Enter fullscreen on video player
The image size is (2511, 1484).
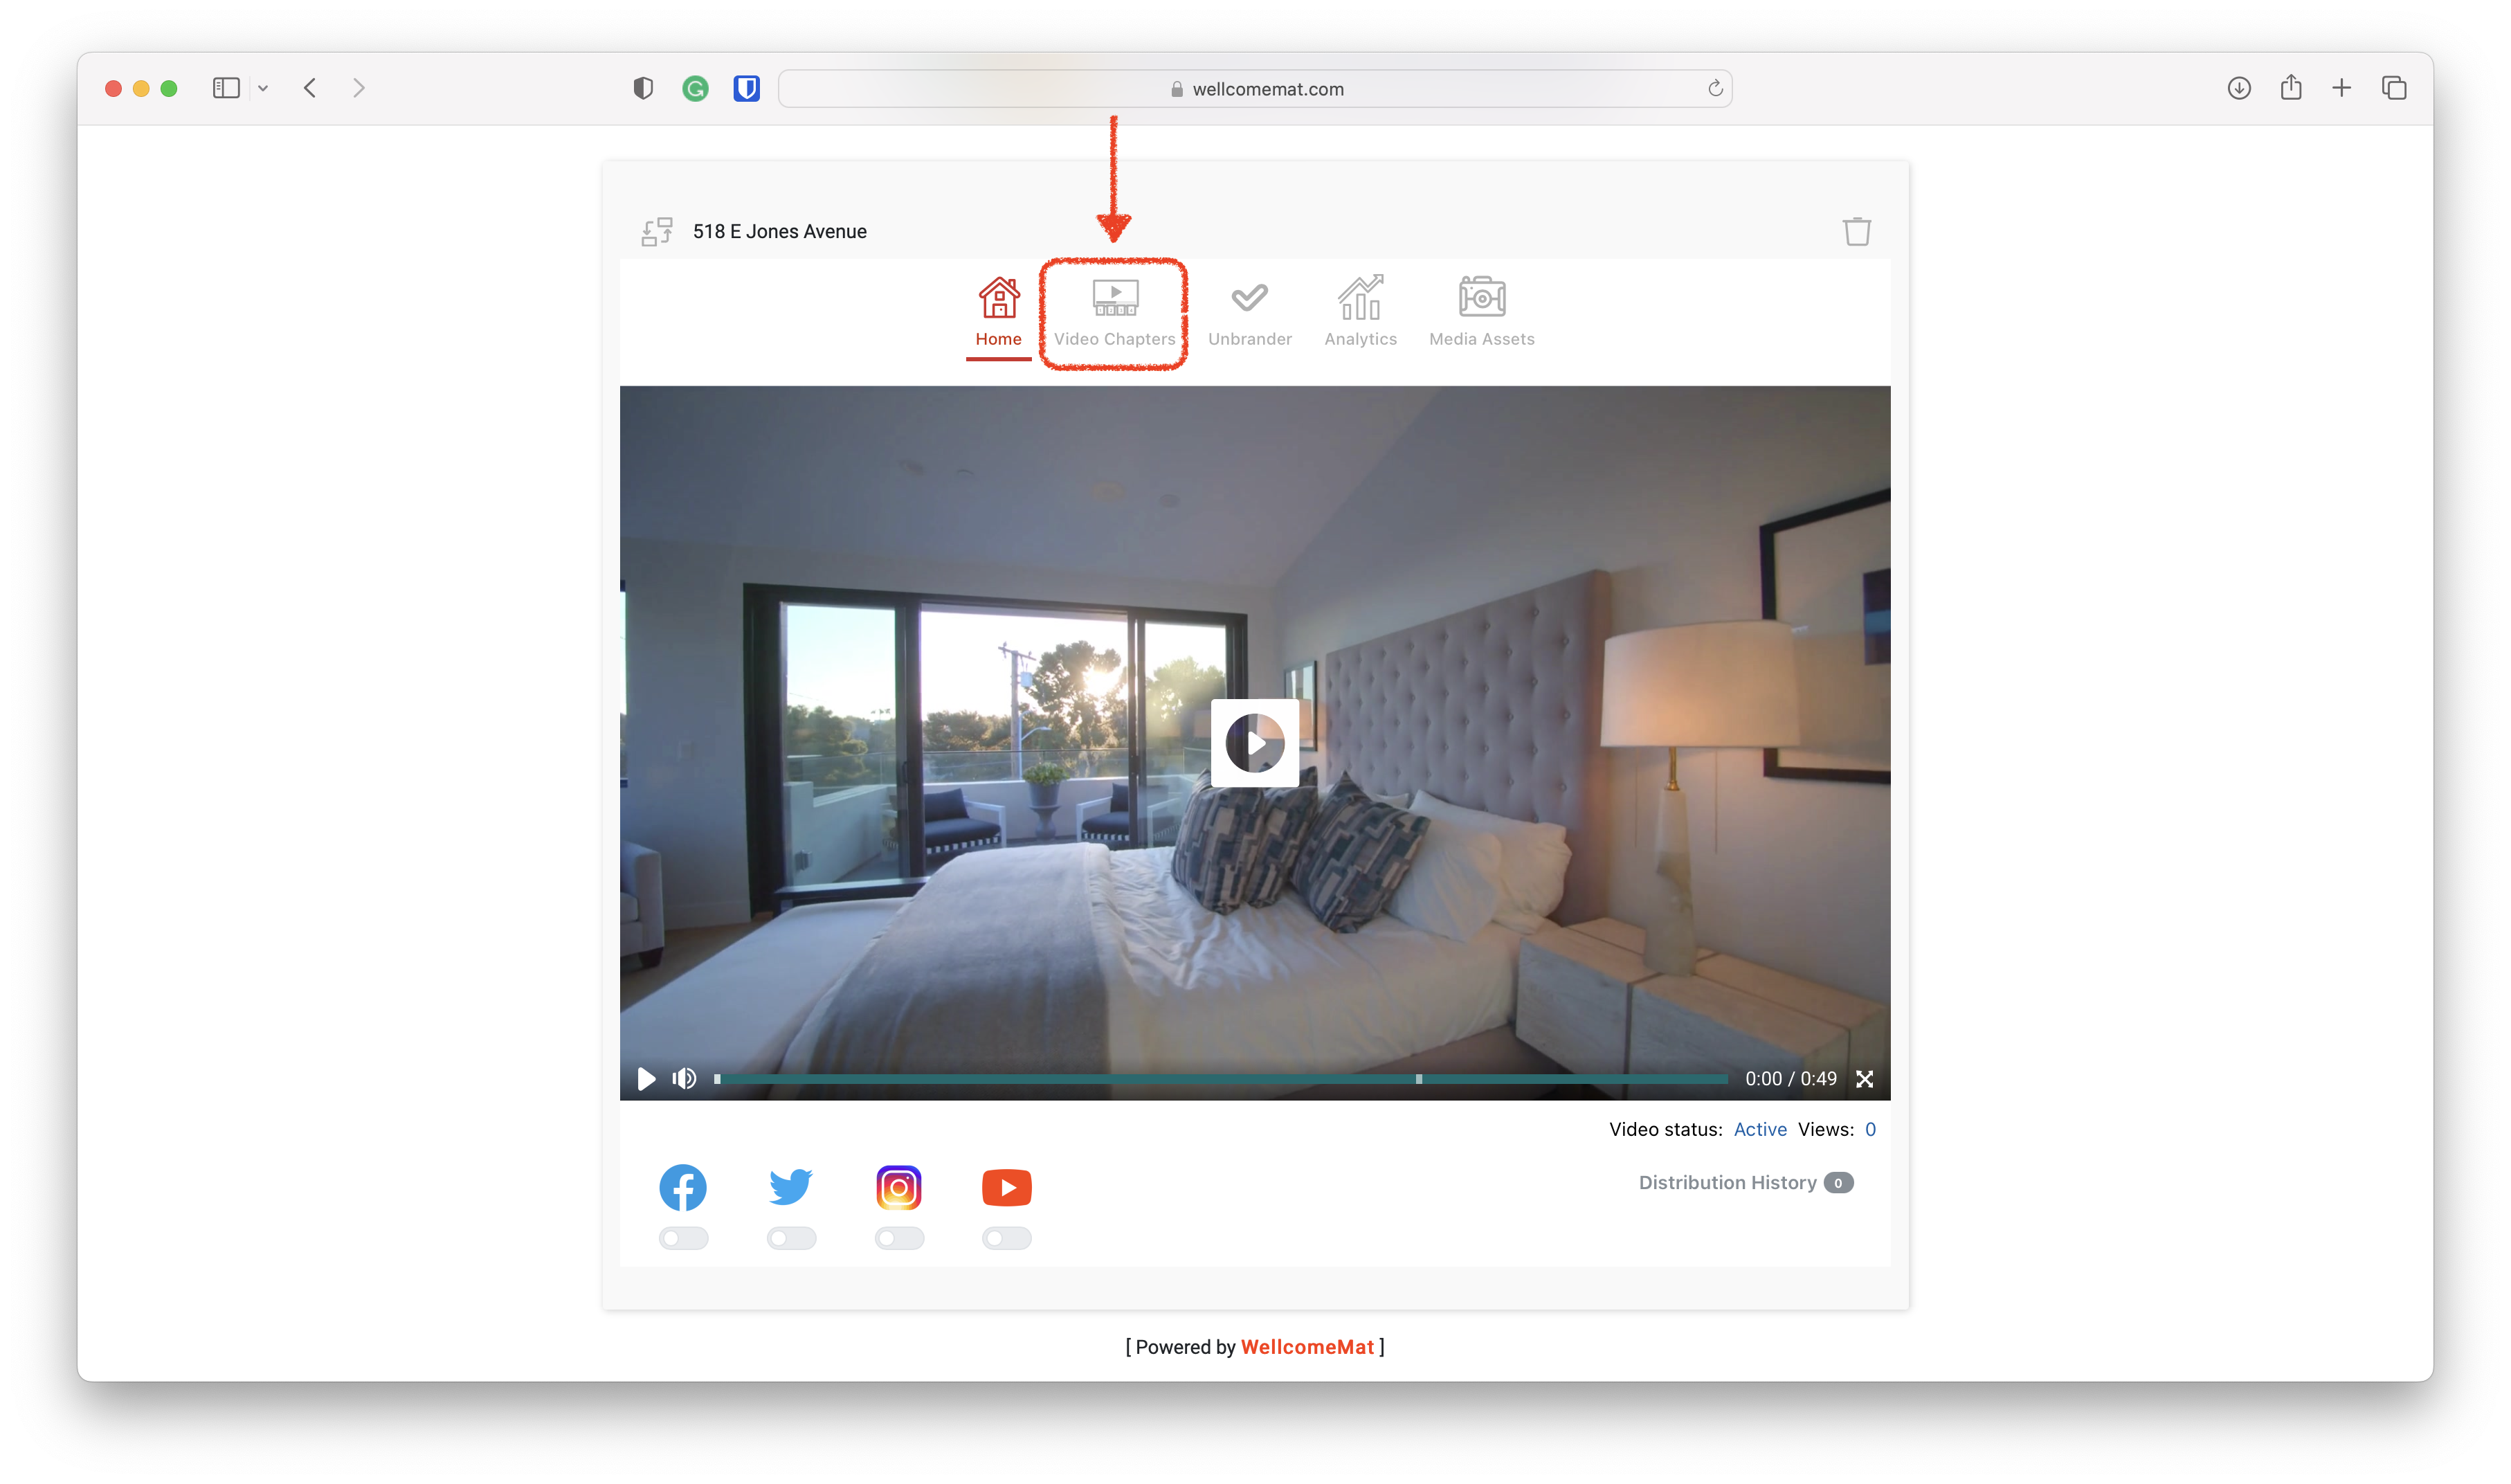[1865, 1079]
